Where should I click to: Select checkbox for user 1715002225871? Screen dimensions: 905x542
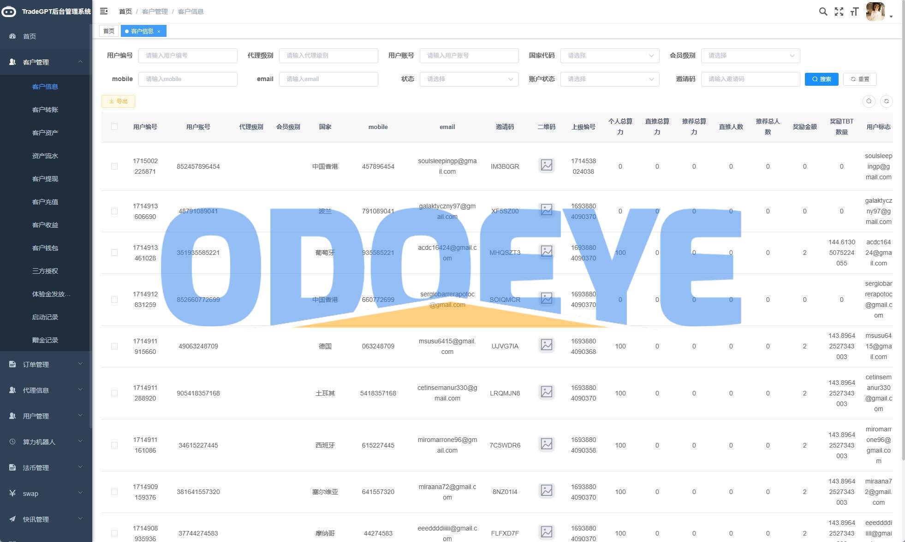(114, 166)
